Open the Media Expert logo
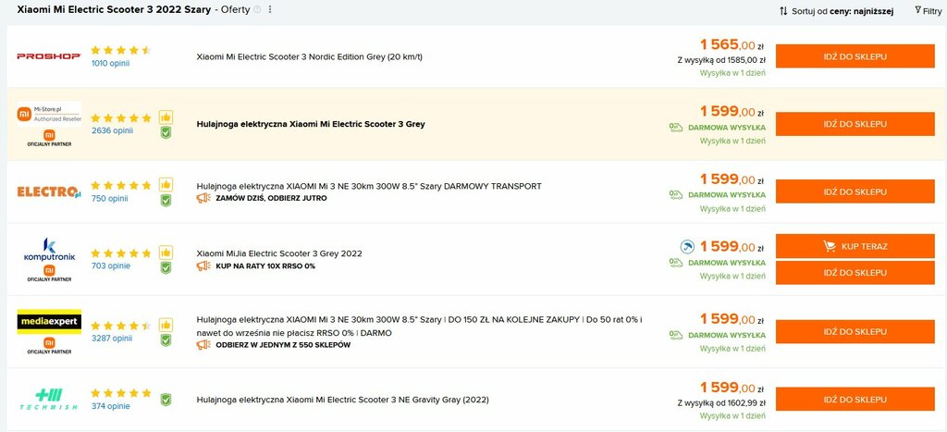Image resolution: width=947 pixels, height=432 pixels. click(x=49, y=321)
